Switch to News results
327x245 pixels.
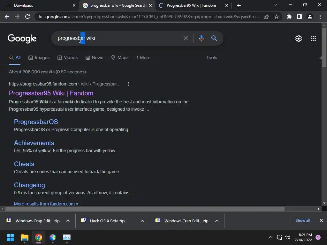(x=94, y=58)
